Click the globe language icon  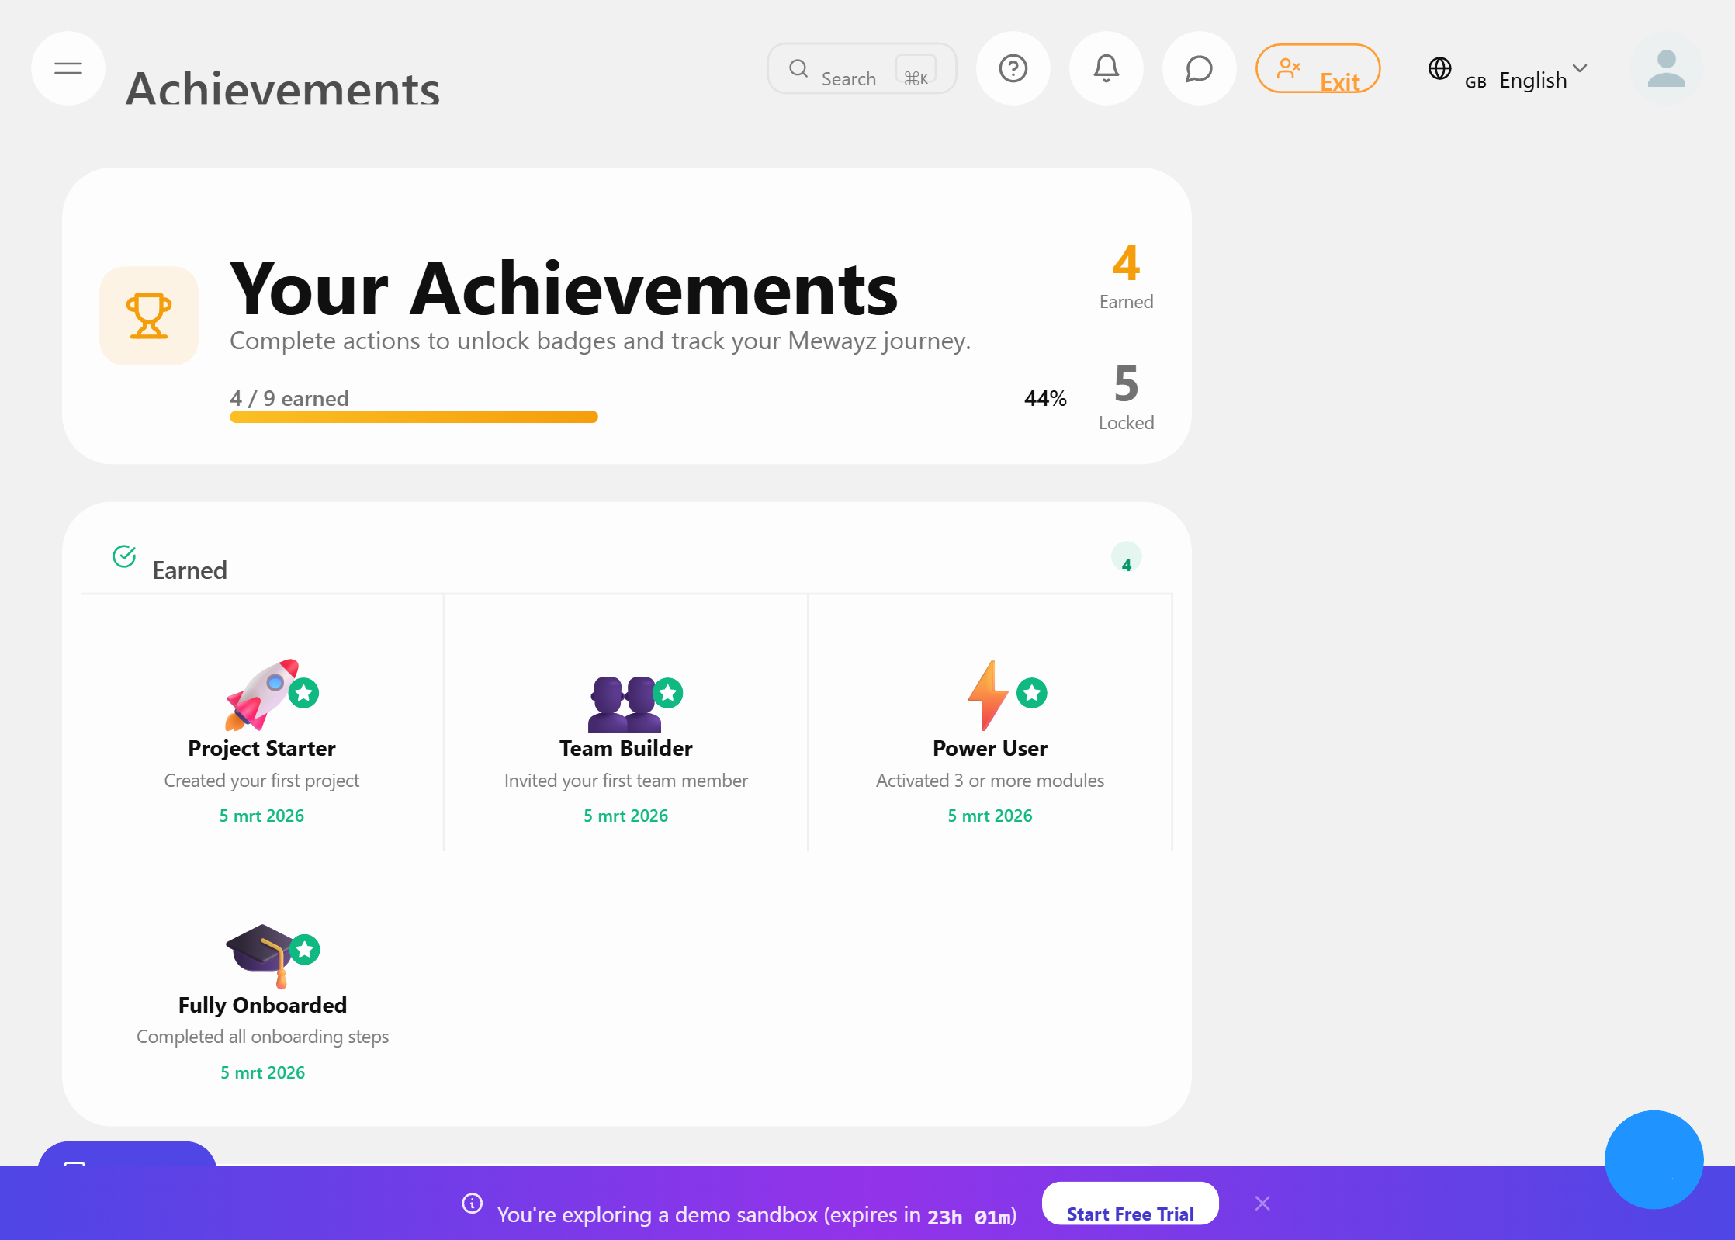pyautogui.click(x=1439, y=68)
